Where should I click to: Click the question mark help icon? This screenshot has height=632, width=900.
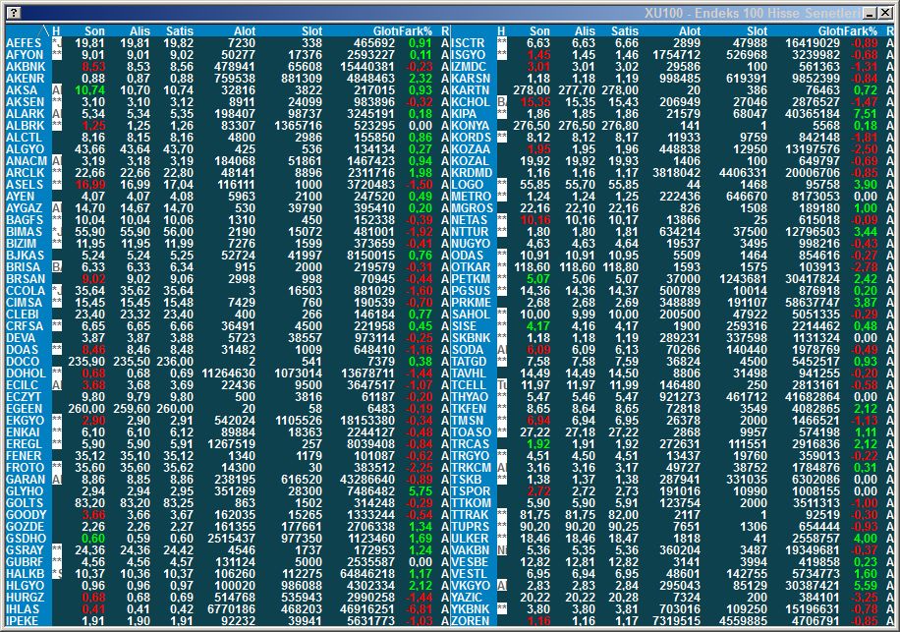coord(15,13)
